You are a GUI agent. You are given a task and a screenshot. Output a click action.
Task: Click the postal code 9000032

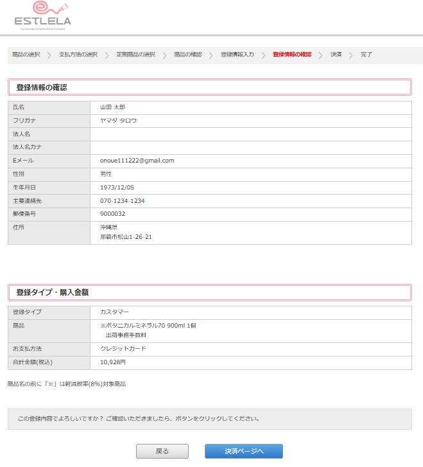[x=113, y=214]
